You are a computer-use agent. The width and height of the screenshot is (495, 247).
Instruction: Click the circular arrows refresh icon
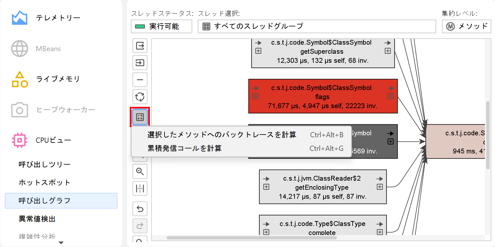click(140, 97)
